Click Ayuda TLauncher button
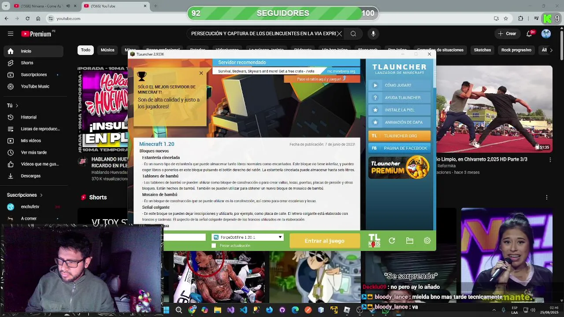This screenshot has width=564, height=317. pos(399,98)
